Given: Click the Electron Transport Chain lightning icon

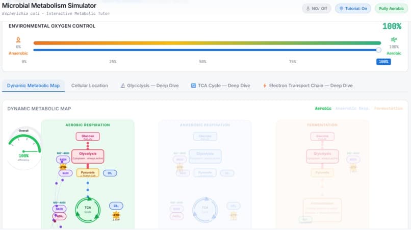Looking at the screenshot, I should click(265, 86).
